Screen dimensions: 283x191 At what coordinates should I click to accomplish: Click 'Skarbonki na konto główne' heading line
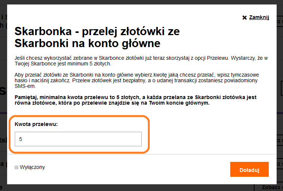click(87, 43)
